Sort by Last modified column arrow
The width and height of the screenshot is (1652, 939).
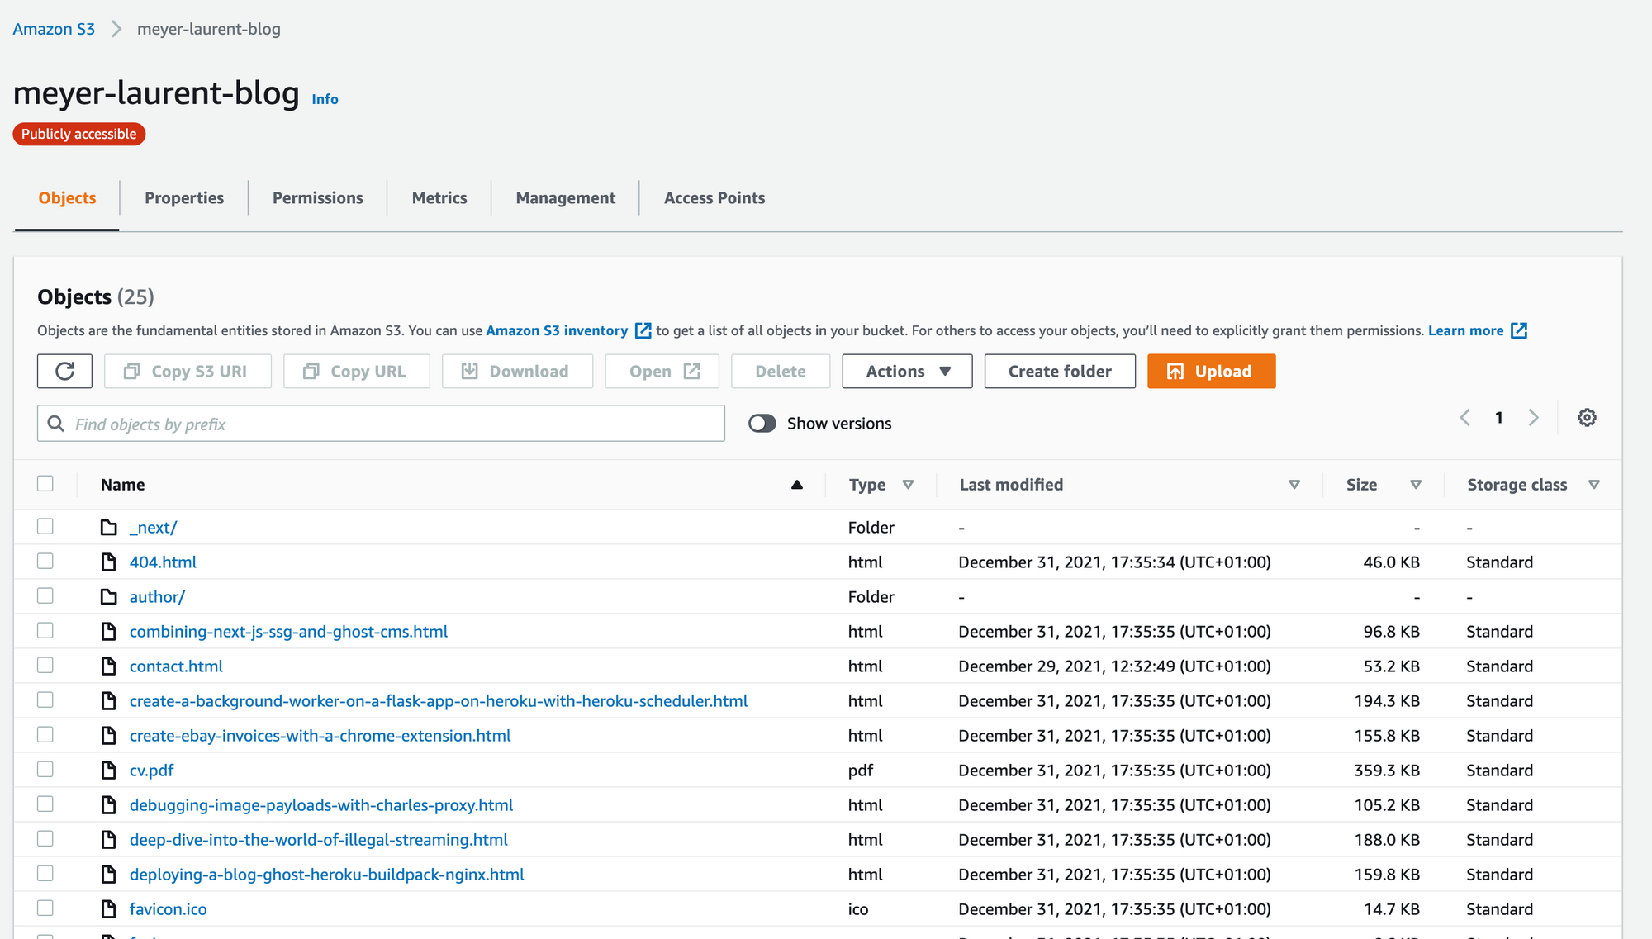pyautogui.click(x=1294, y=485)
